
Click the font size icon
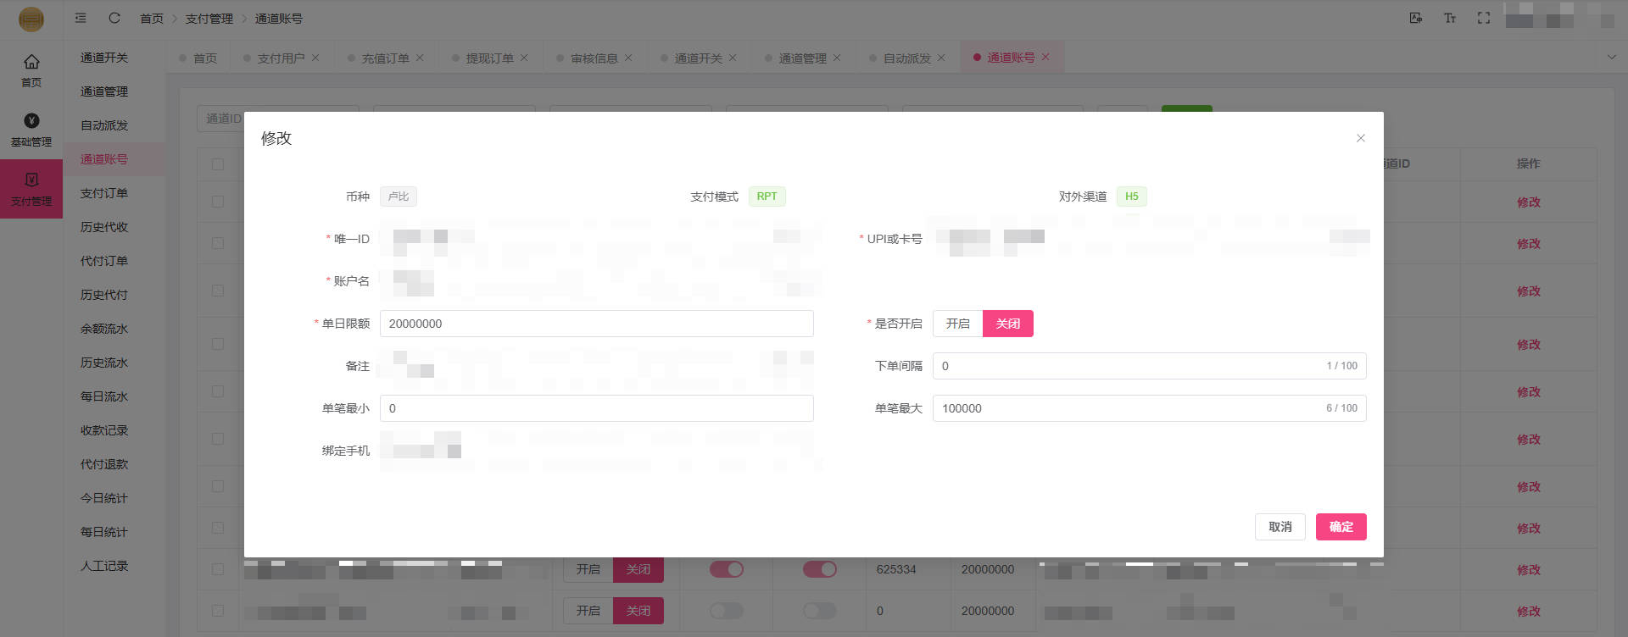click(x=1449, y=18)
